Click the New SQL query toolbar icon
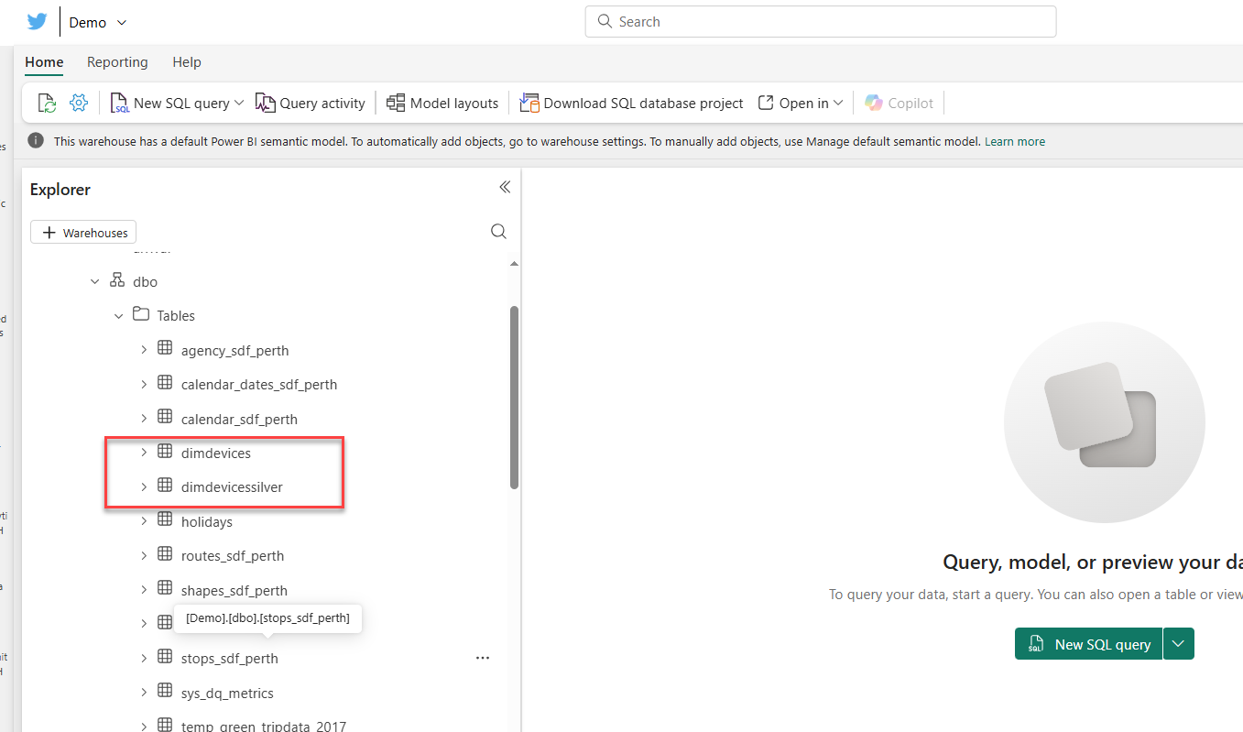 click(x=120, y=104)
